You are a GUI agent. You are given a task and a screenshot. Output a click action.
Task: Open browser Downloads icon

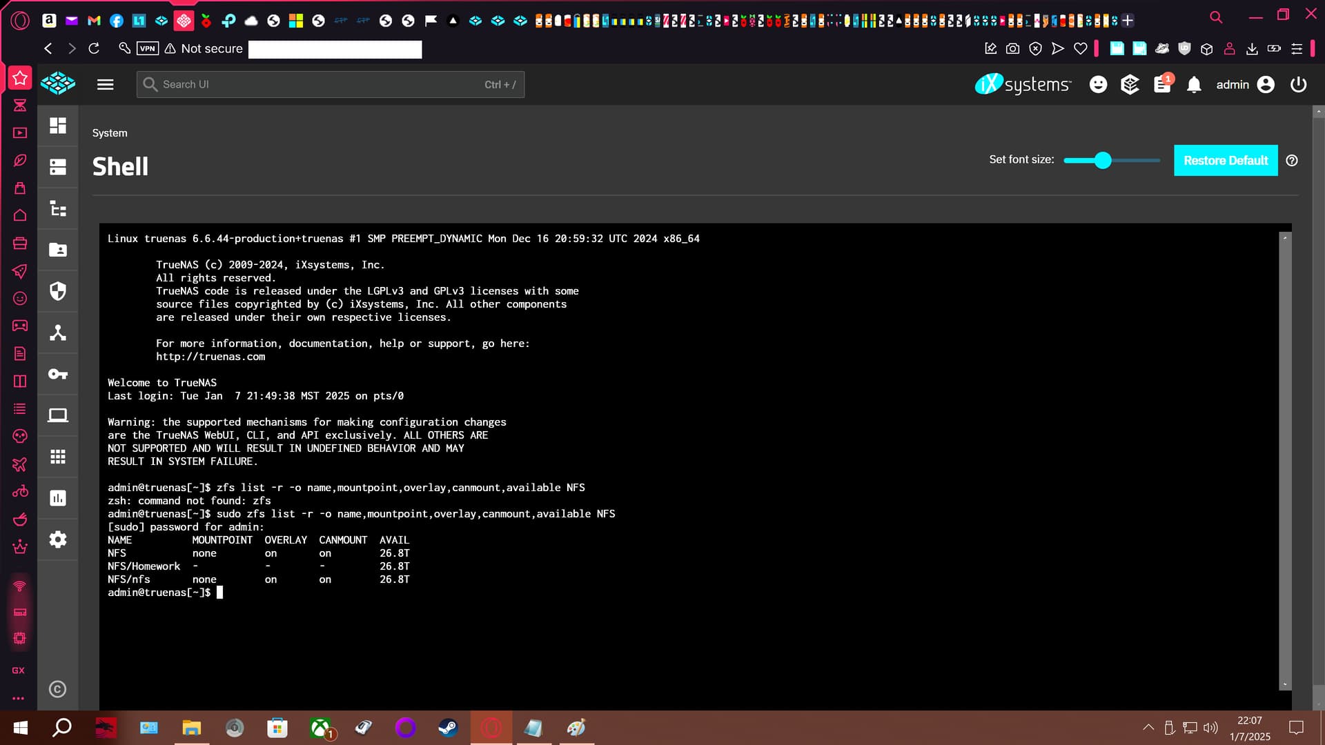coord(1252,48)
